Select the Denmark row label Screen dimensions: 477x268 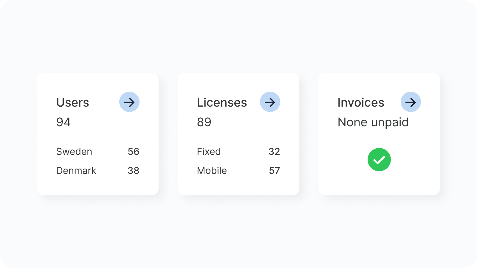(x=76, y=171)
